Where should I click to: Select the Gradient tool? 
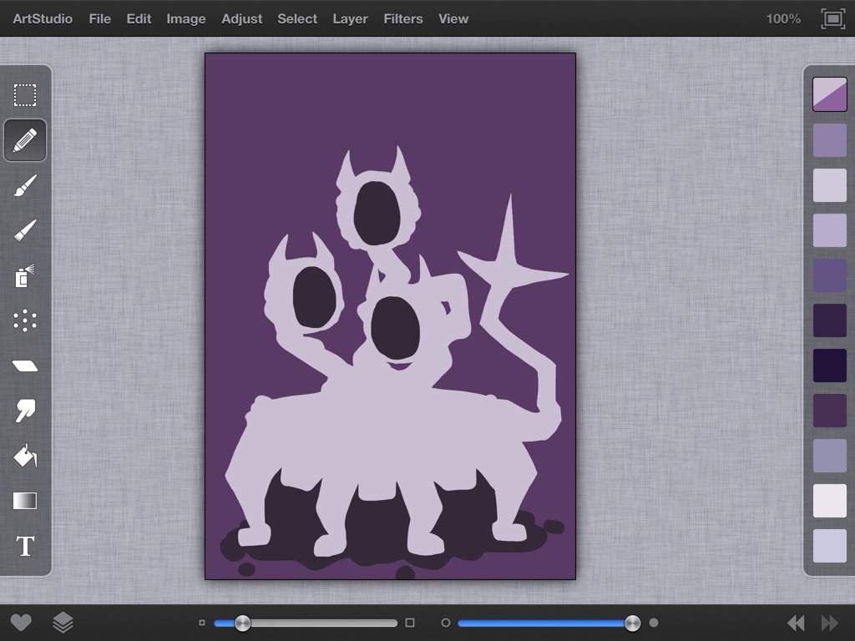[25, 501]
